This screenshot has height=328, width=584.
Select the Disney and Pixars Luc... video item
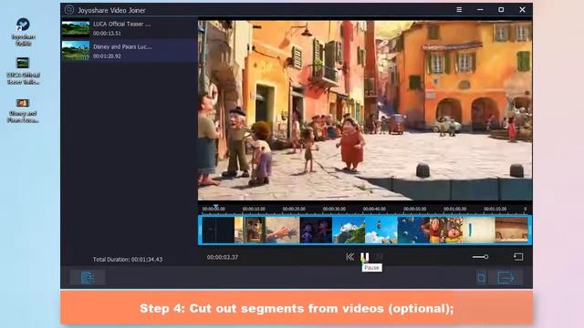coord(130,51)
